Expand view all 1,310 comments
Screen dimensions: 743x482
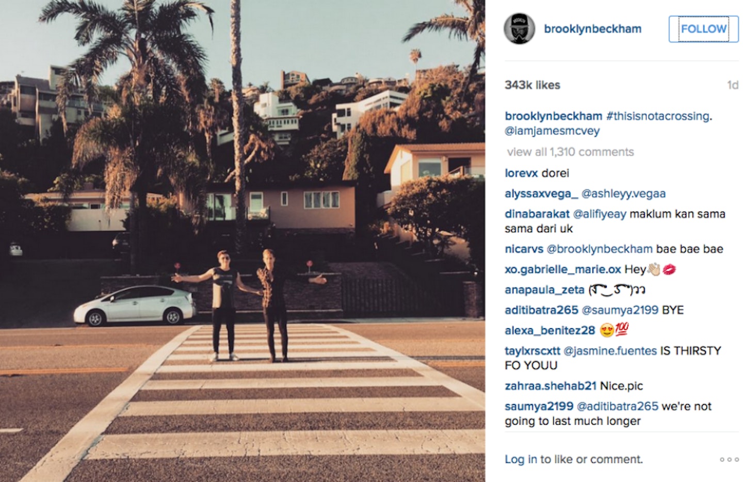pos(570,152)
